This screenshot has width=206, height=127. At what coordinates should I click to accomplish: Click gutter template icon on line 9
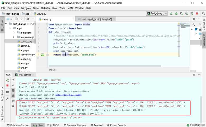(43, 54)
